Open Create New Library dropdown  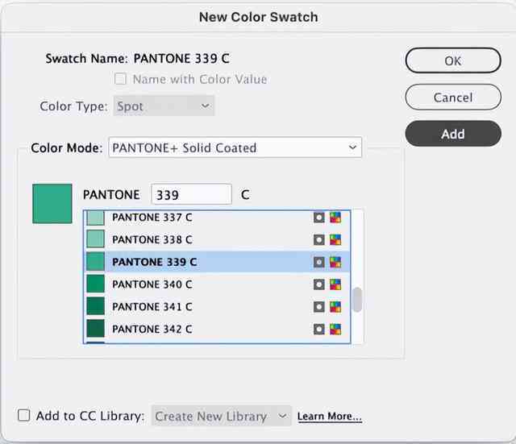click(x=222, y=416)
